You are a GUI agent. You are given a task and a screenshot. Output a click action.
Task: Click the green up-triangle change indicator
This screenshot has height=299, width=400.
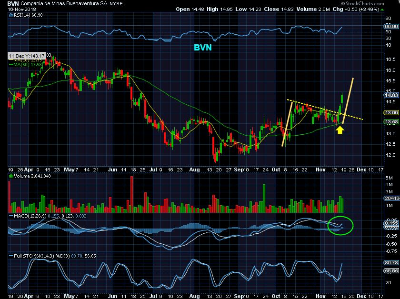(x=382, y=10)
